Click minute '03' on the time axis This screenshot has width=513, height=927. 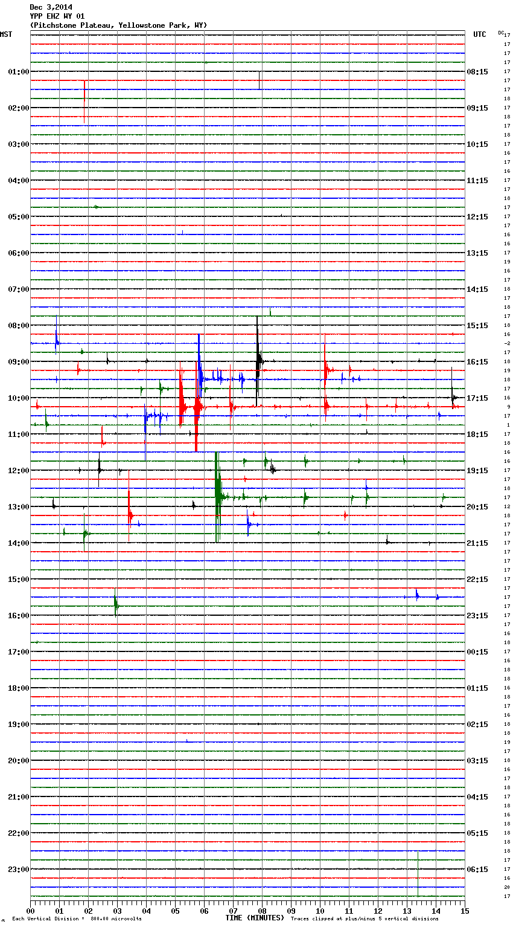(x=118, y=911)
